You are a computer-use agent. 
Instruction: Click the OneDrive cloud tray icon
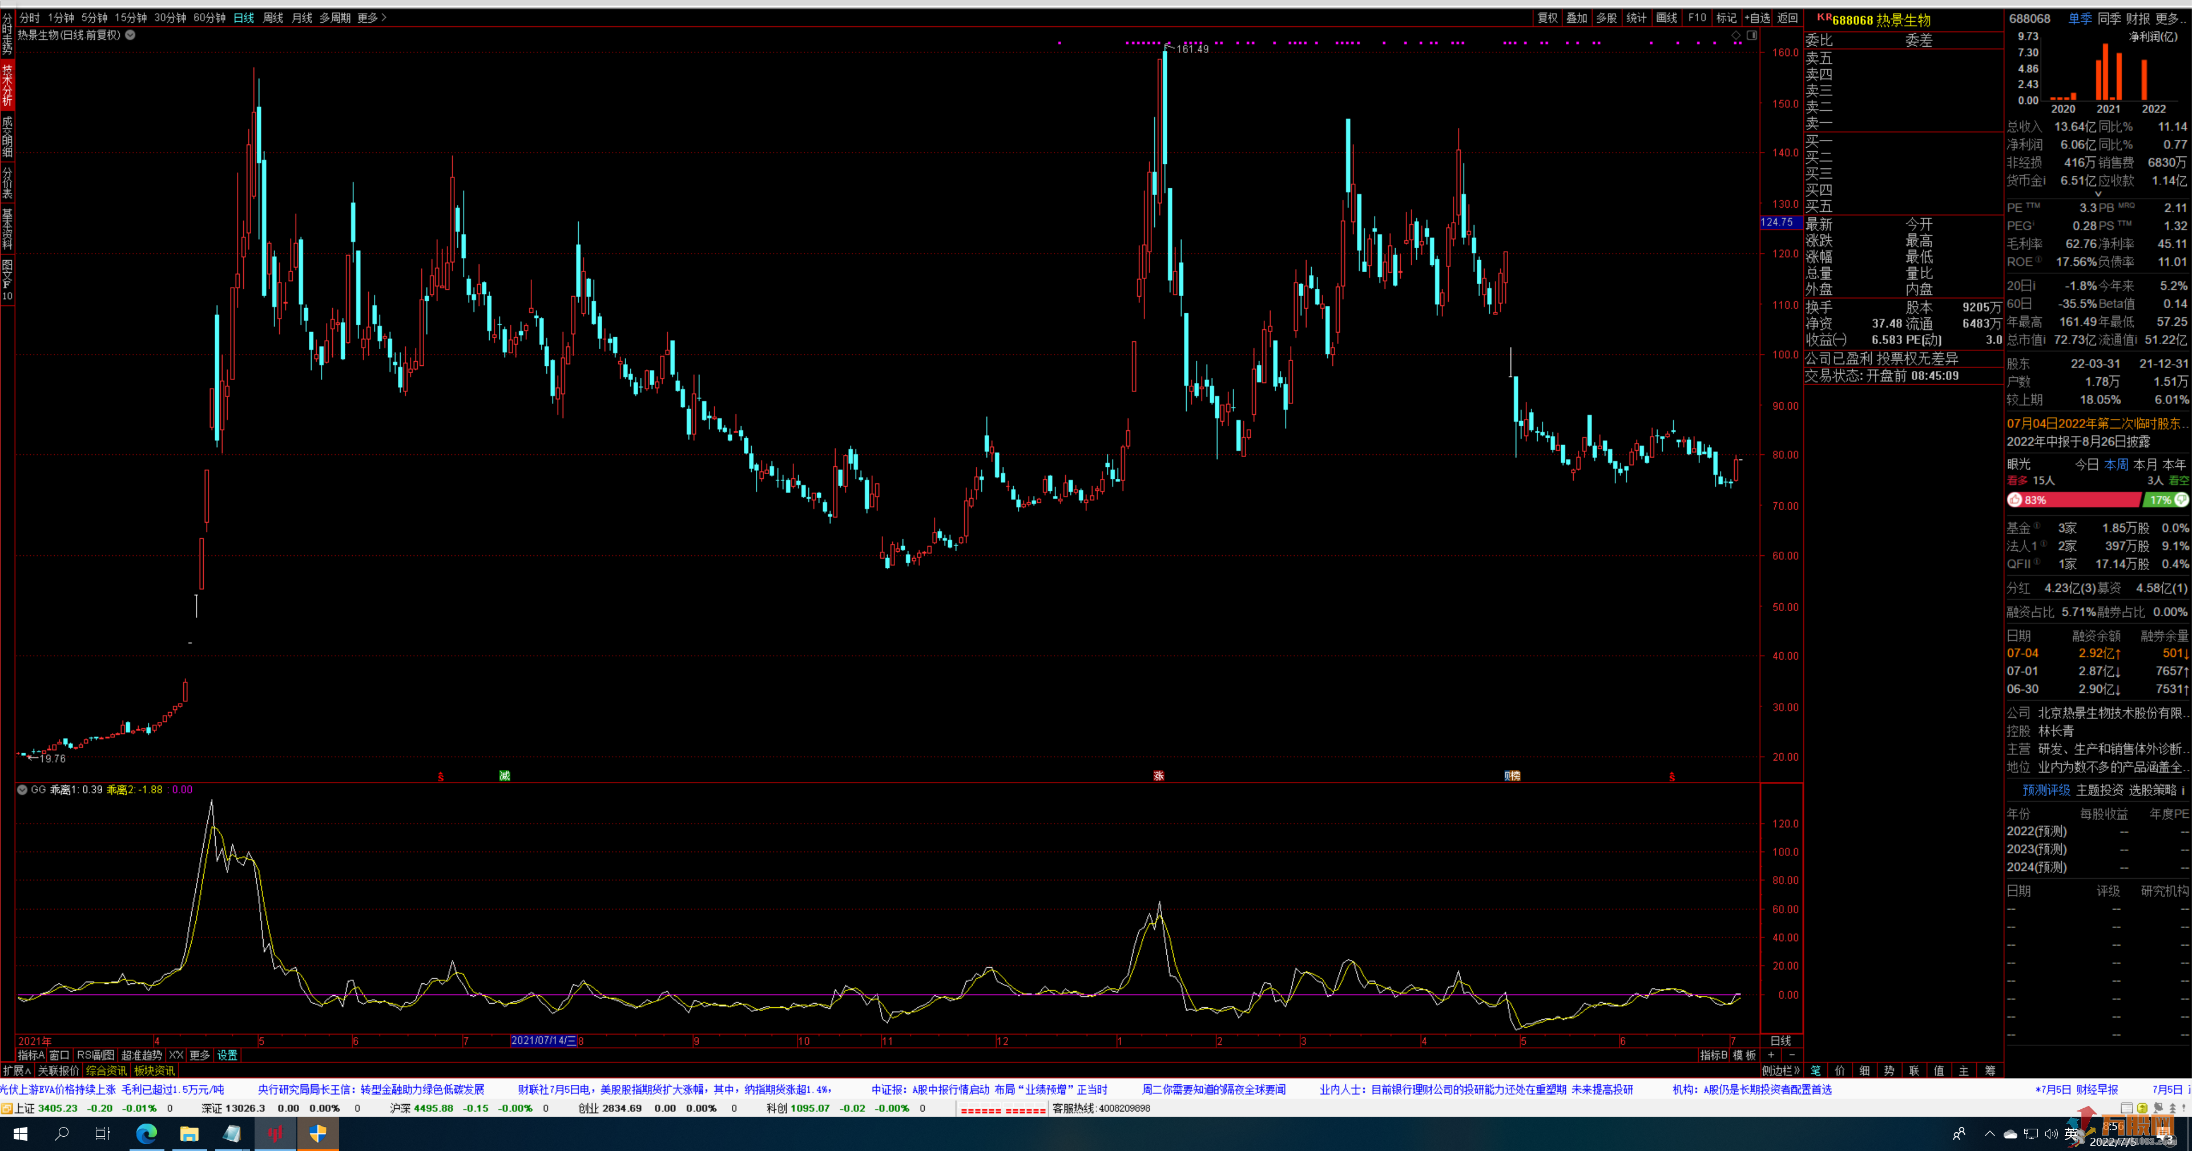pos(2010,1133)
